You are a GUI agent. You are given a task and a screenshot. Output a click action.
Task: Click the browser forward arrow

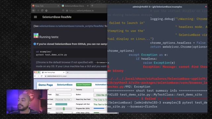pyautogui.click(x=38, y=11)
